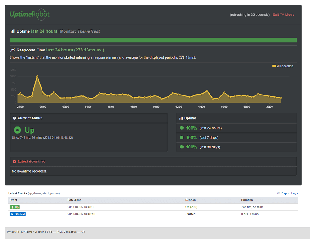Click the red Latest downtime icon
Viewport: 310px width, 239px height.
14,162
